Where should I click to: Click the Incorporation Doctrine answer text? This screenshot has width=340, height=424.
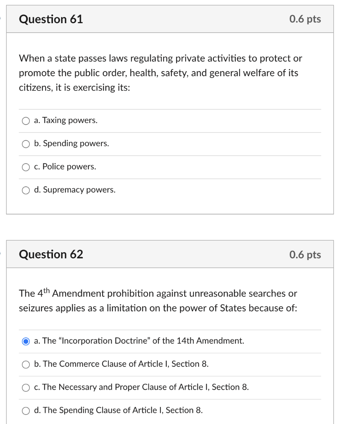coord(139,341)
